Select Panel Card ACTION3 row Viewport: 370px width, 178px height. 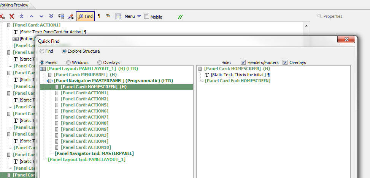tap(85, 136)
